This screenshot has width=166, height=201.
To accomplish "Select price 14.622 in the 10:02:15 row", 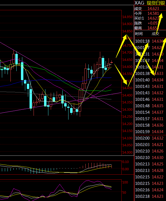I will tap(158, 177).
